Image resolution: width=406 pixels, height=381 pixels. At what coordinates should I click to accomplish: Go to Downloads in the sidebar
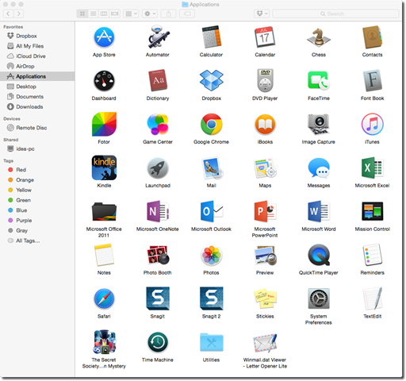tap(37, 106)
